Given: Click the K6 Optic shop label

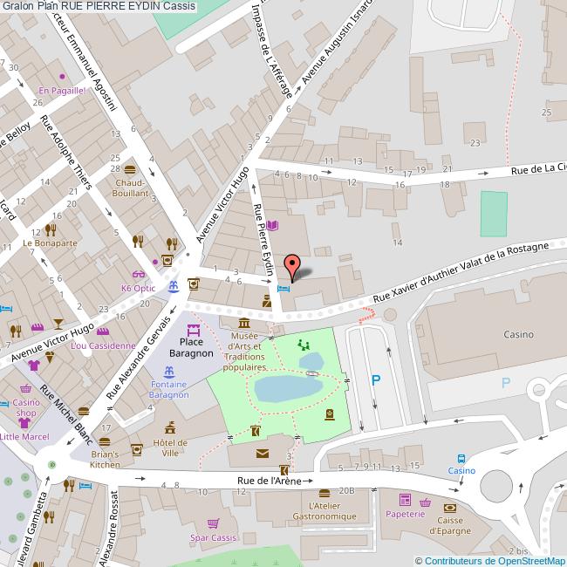Looking at the screenshot, I should pyautogui.click(x=136, y=288).
